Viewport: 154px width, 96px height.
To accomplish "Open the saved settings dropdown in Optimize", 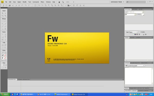I will (x=143, y=12).
